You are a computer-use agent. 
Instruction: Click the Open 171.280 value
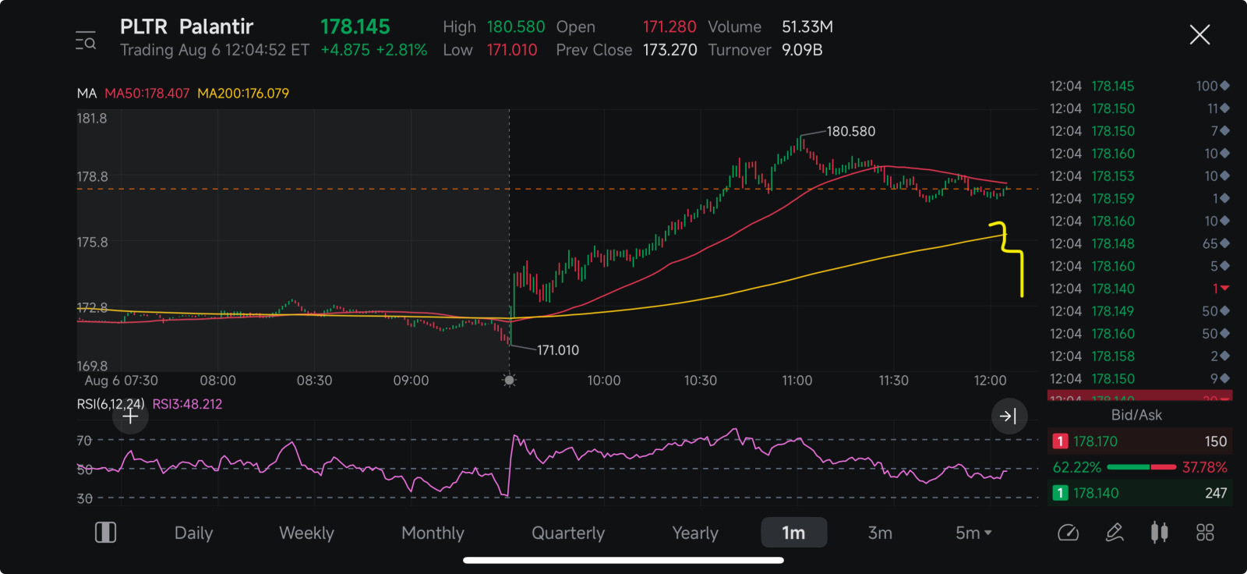pyautogui.click(x=669, y=27)
